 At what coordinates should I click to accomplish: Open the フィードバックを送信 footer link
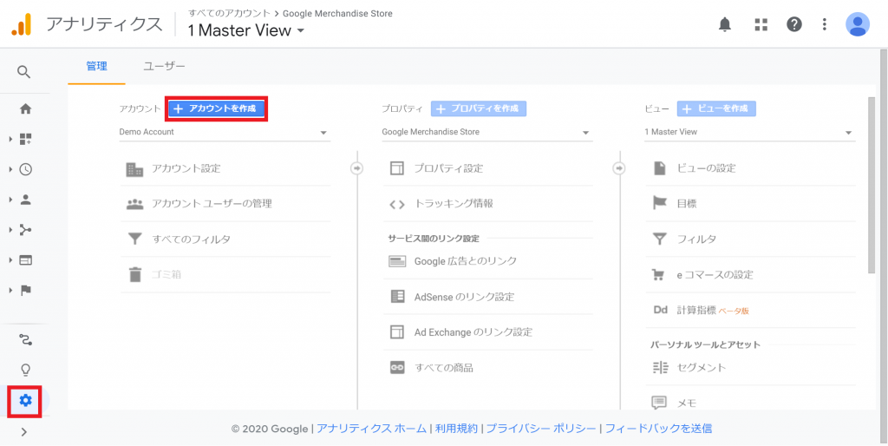click(x=658, y=429)
